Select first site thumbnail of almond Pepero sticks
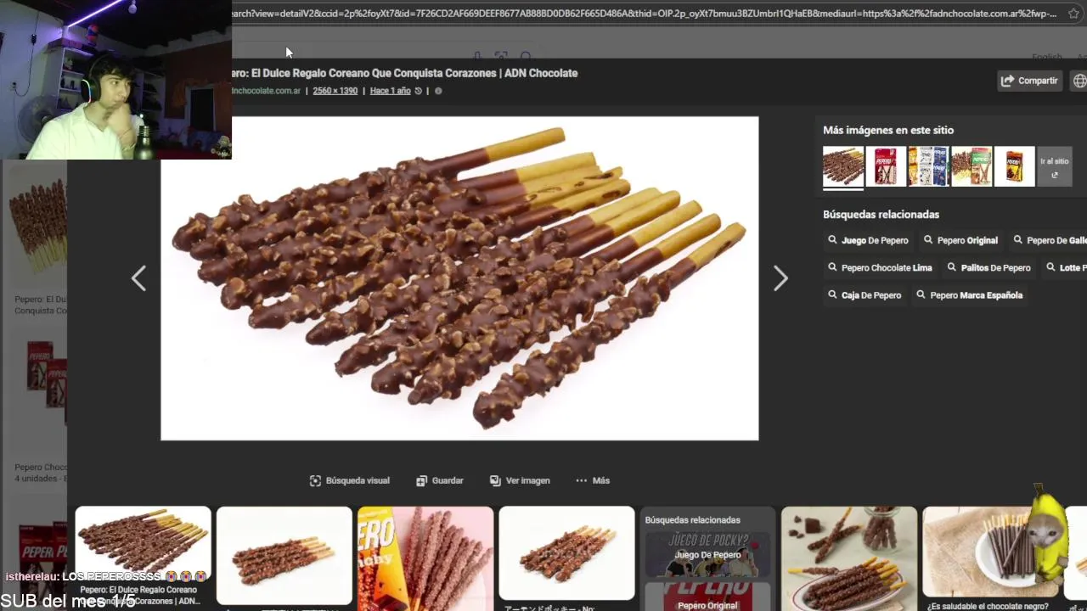 coord(843,166)
